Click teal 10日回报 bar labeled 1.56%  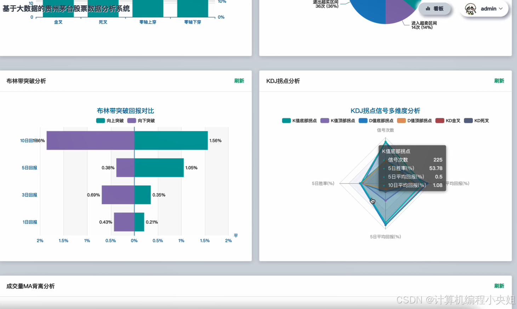click(x=171, y=140)
